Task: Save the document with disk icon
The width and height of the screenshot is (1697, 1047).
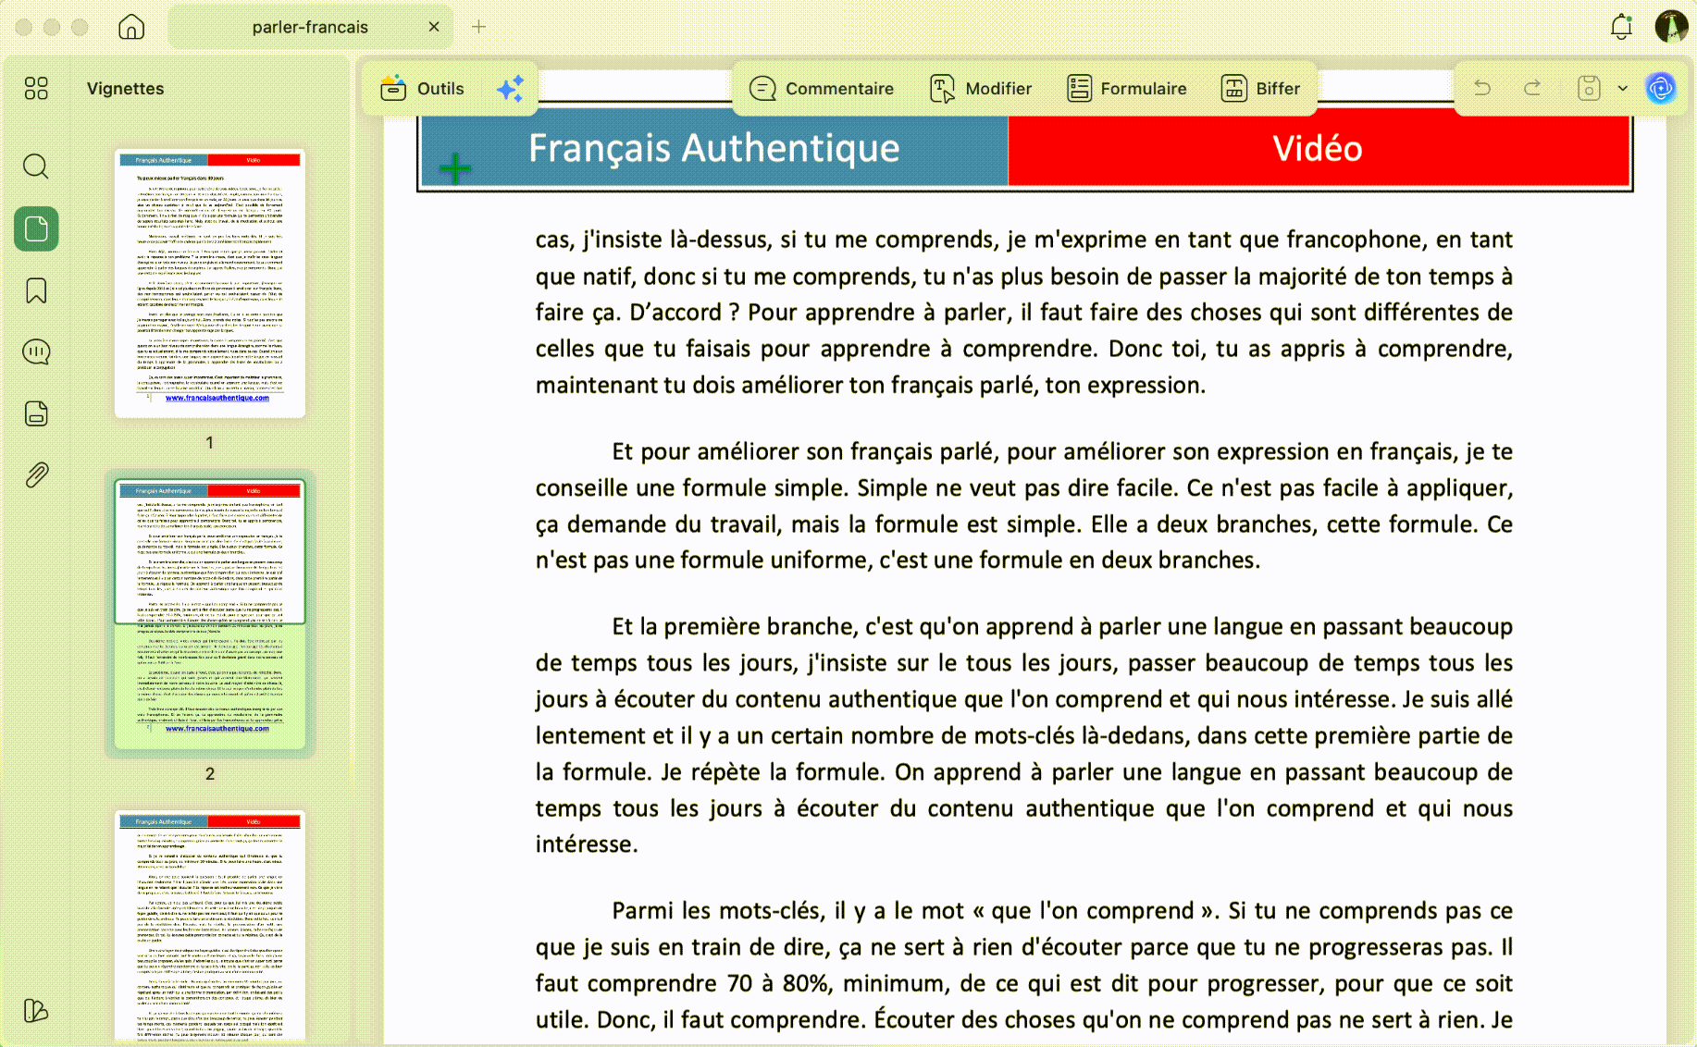Action: point(1589,89)
